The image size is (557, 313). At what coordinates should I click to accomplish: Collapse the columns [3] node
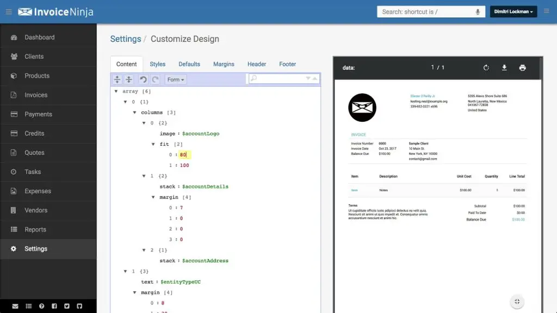point(135,112)
